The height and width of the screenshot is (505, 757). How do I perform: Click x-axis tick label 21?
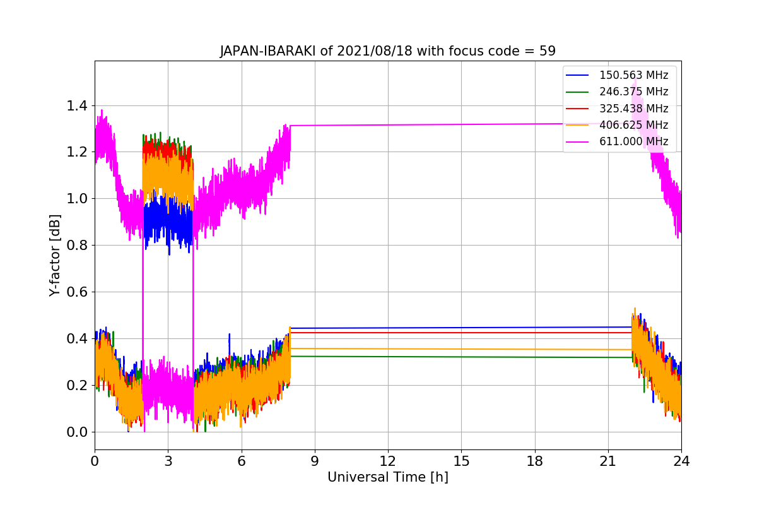tap(608, 461)
